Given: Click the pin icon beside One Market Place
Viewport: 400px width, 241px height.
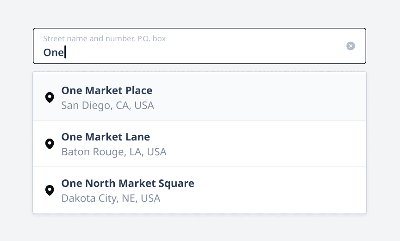Looking at the screenshot, I should (50, 97).
